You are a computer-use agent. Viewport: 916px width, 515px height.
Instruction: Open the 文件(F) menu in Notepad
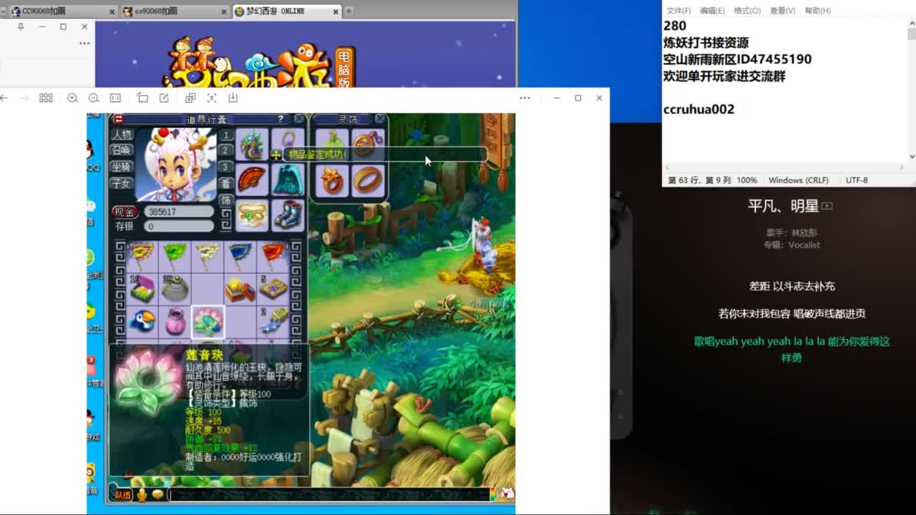pos(678,11)
